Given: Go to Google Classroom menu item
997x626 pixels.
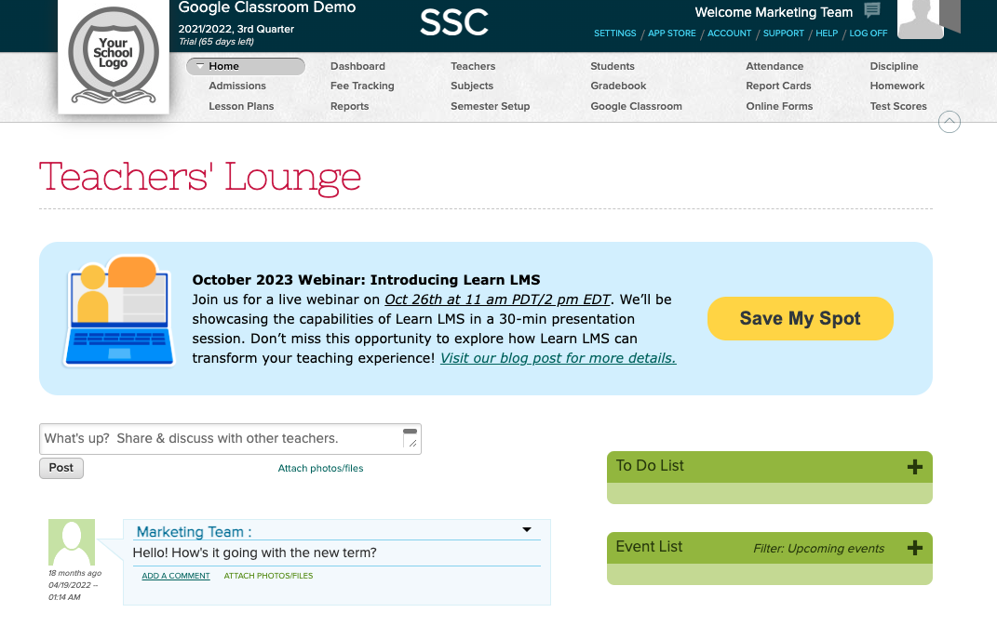Looking at the screenshot, I should pos(636,106).
